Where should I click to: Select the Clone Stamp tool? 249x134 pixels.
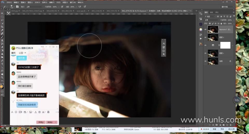point(2,40)
